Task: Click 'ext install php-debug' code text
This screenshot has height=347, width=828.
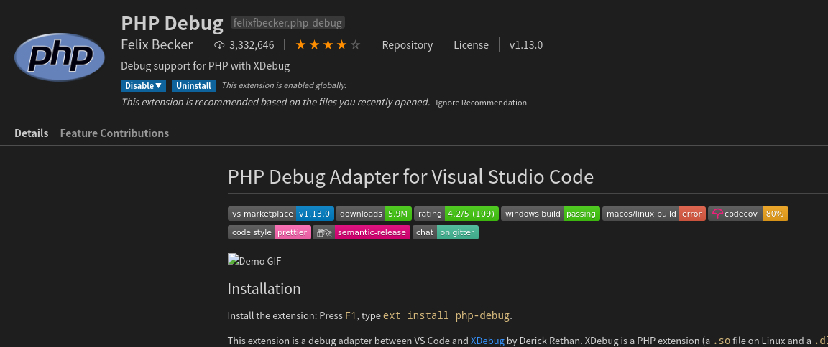Action: pyautogui.click(x=446, y=316)
